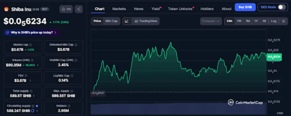Open the Chart tab
The image size is (291, 116).
click(99, 9)
